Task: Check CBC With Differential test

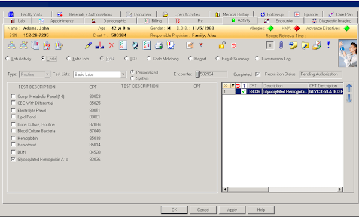Action: coord(13,103)
